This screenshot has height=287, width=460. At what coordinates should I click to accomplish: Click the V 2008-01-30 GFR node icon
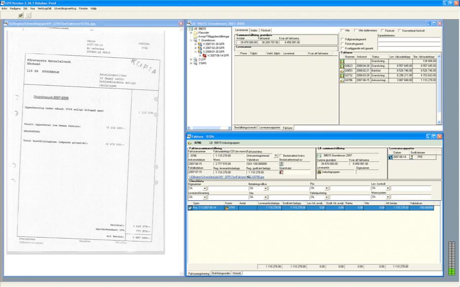200,52
